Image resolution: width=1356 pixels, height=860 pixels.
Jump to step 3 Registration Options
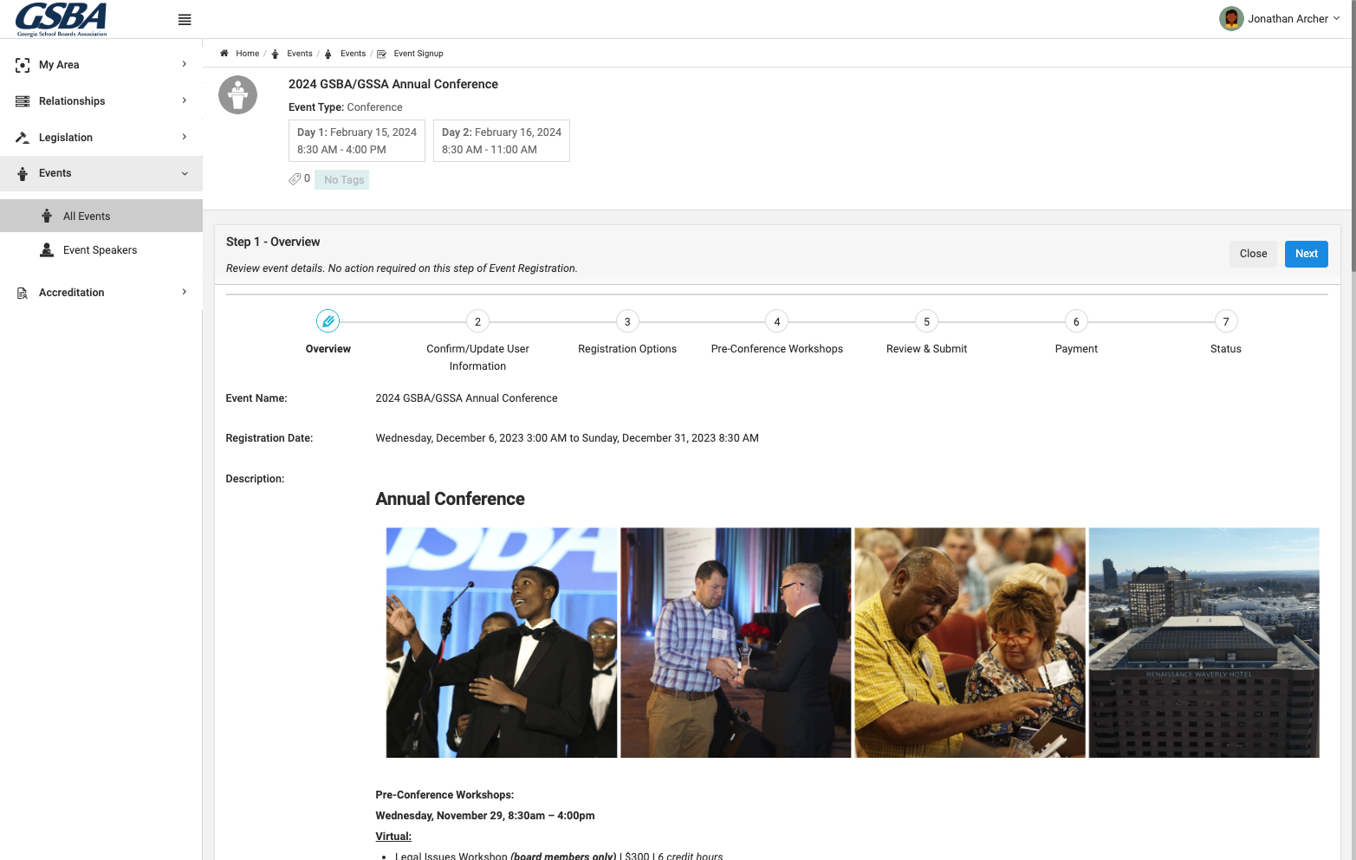click(x=627, y=321)
